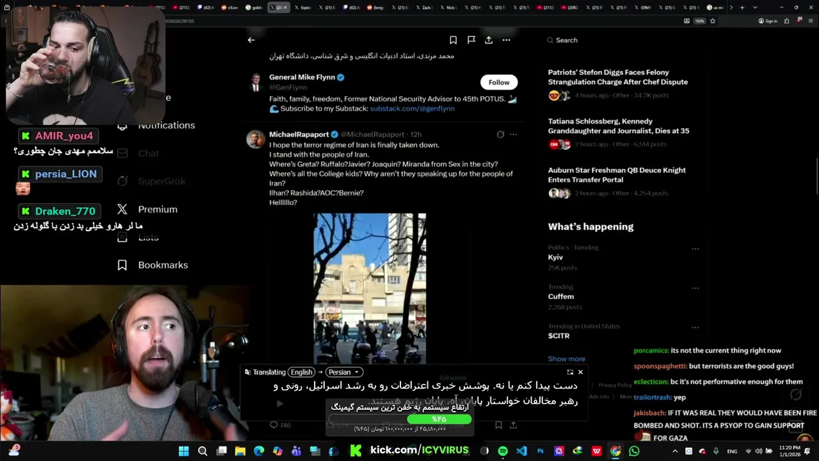Open the Cuffem trending topic

point(561,296)
